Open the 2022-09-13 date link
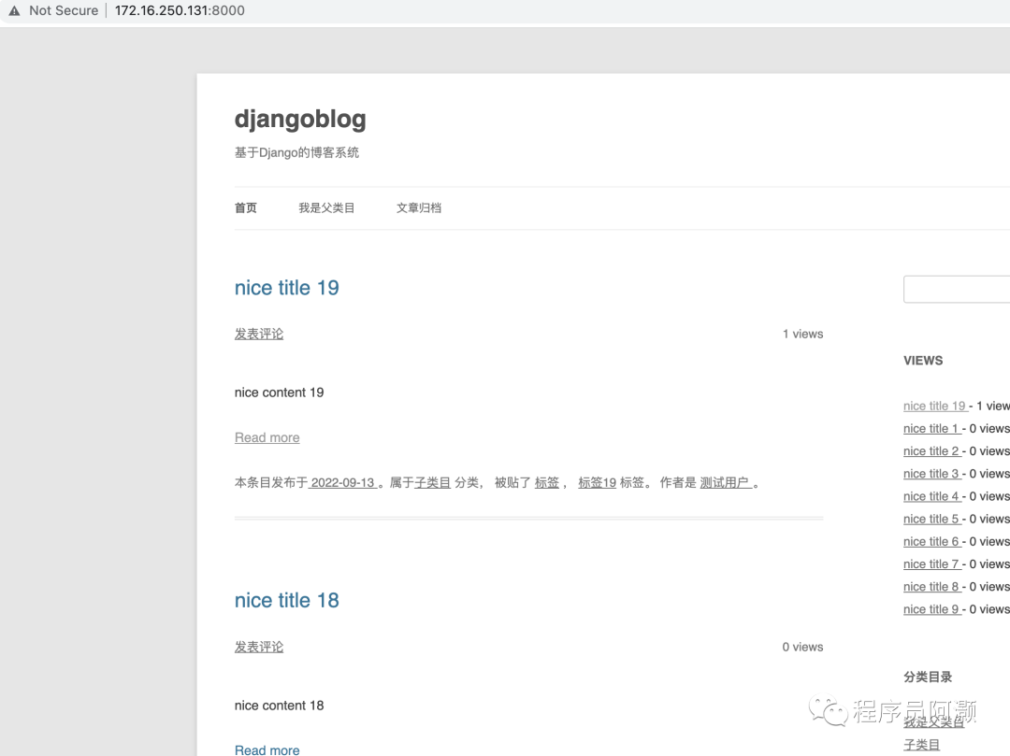The image size is (1010, 756). (x=342, y=482)
